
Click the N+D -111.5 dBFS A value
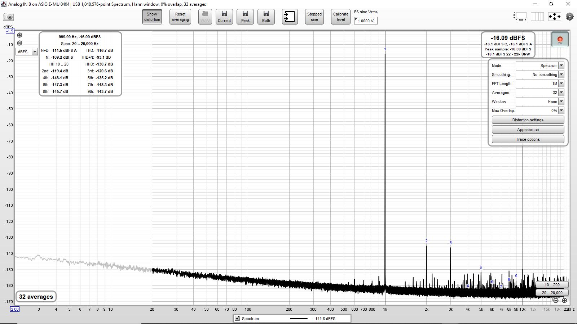click(64, 50)
